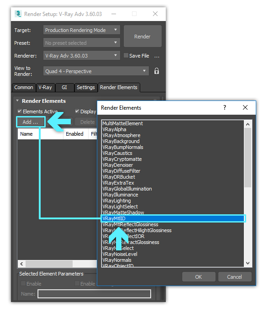Select VRayDiffuseFilter in the list
Screen dimensions: 269x313
coord(173,171)
